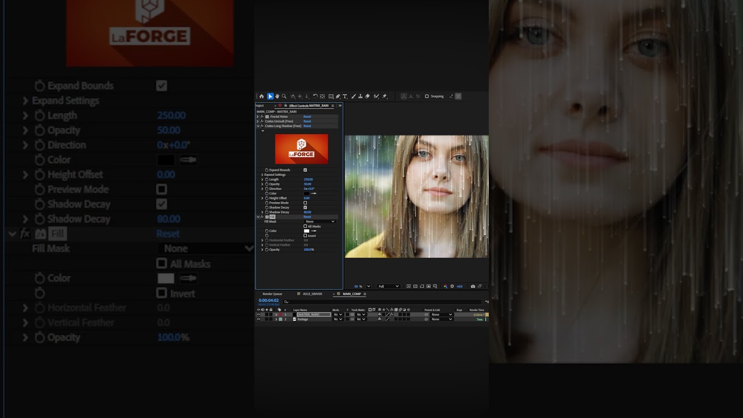Select the Clone Stamp tool

coord(360,96)
